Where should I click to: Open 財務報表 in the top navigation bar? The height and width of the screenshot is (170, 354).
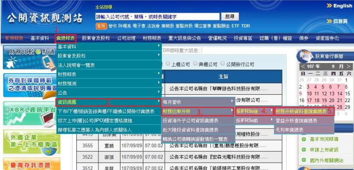152,38
